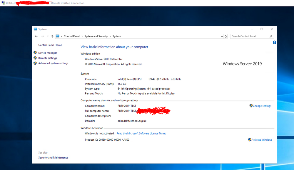Expand chevron after System and Security
The image size is (294, 170).
click(x=110, y=36)
